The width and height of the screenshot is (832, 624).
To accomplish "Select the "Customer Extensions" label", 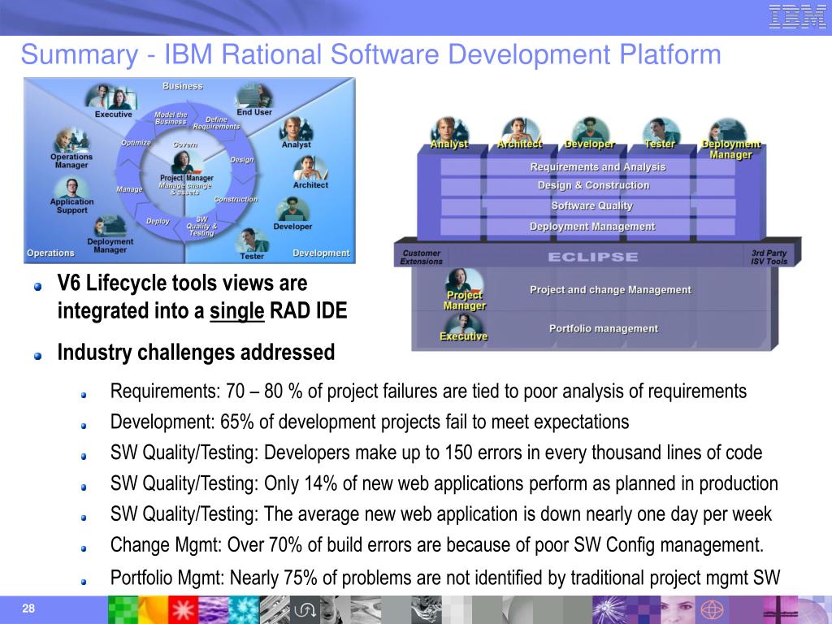I will click(422, 258).
